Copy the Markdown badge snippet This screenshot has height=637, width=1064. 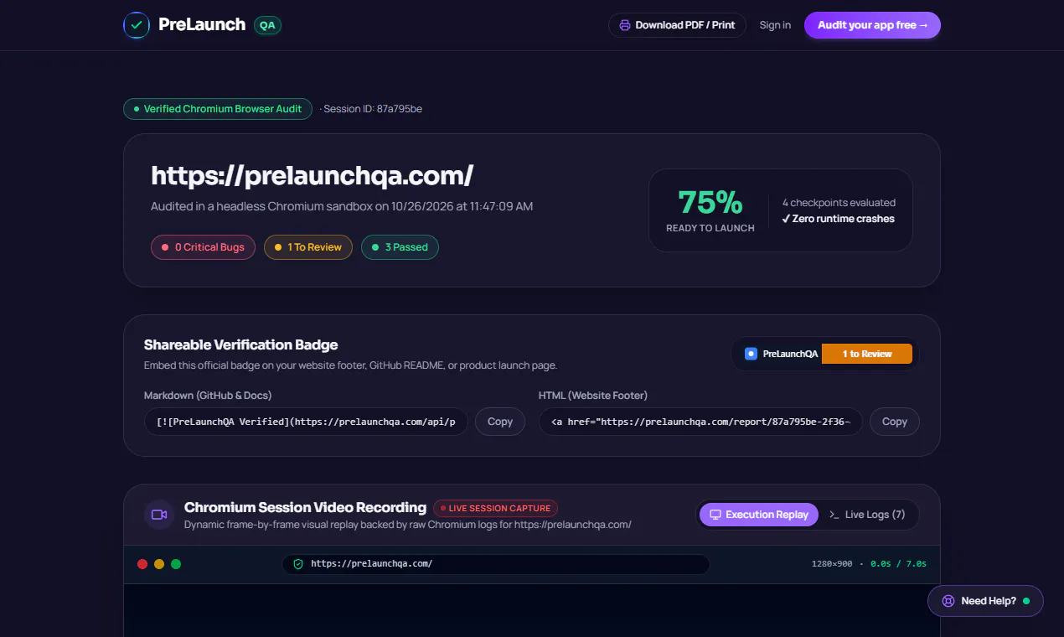pyautogui.click(x=500, y=422)
